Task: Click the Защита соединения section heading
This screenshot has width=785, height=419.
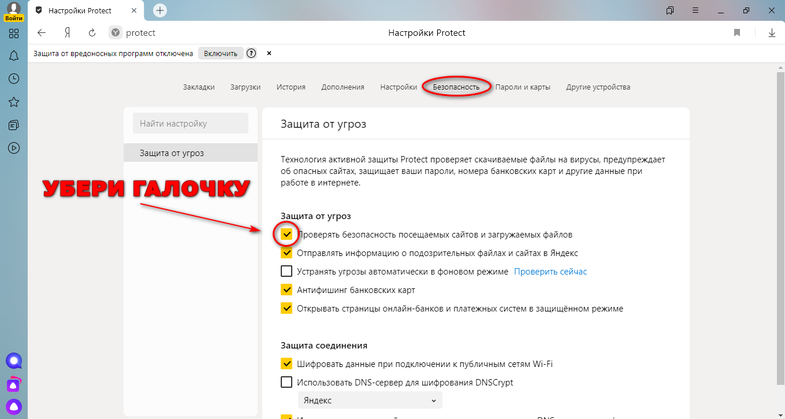Action: tap(324, 346)
